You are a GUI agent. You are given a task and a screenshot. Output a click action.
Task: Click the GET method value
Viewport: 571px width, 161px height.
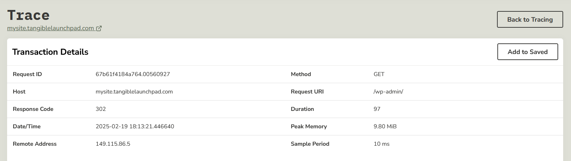(x=379, y=74)
